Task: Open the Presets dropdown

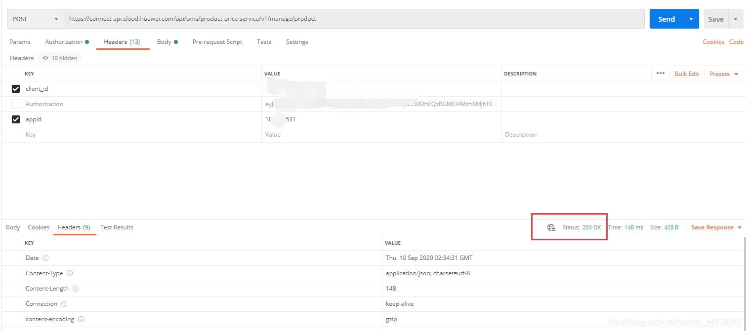Action: [724, 74]
